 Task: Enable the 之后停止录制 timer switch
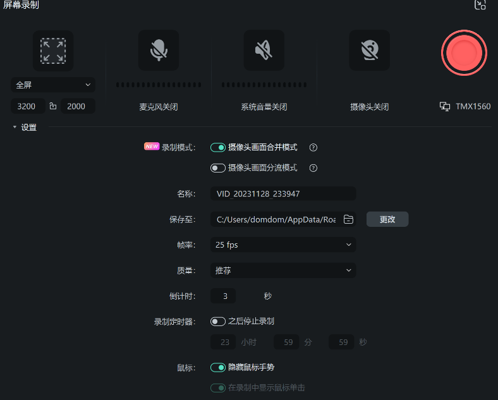pos(218,322)
